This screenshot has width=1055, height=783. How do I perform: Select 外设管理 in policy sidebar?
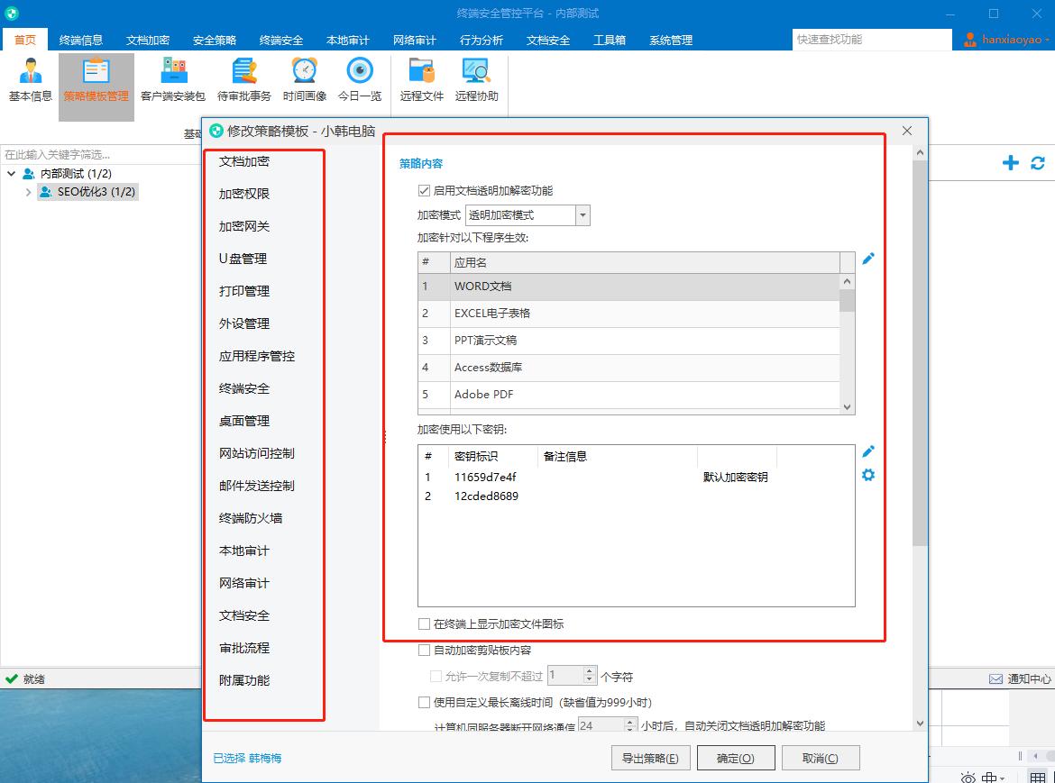coord(244,323)
